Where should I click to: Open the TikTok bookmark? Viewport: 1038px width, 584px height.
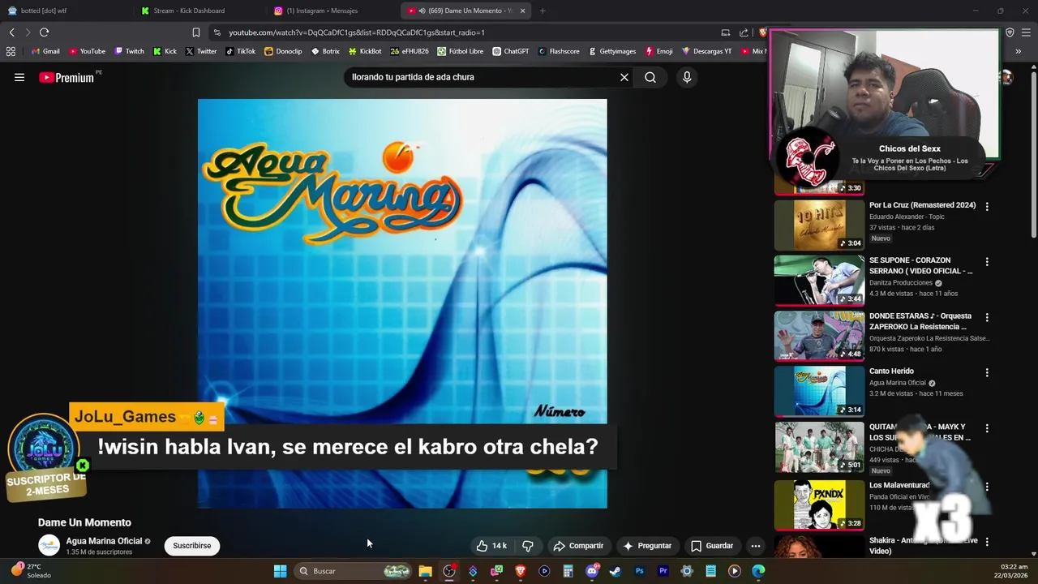tap(240, 51)
